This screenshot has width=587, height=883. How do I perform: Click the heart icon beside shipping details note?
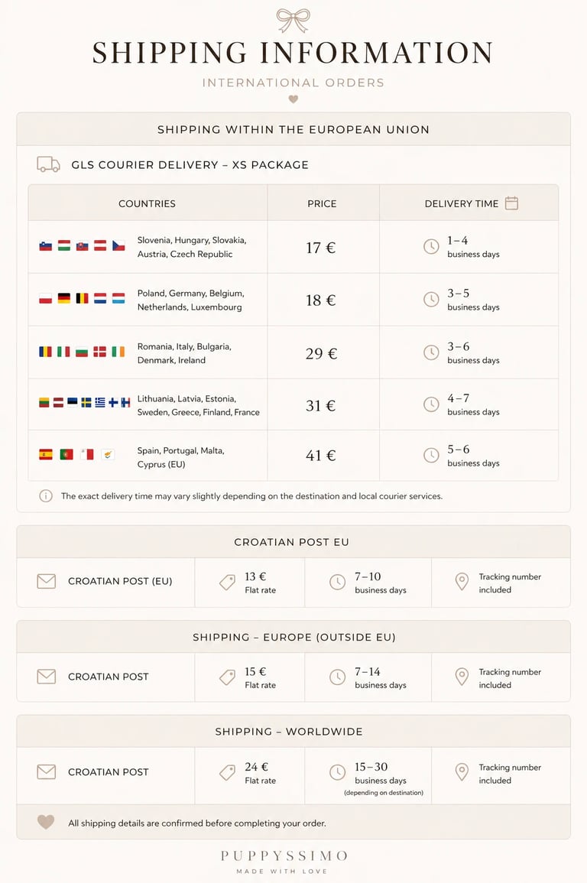tap(46, 823)
